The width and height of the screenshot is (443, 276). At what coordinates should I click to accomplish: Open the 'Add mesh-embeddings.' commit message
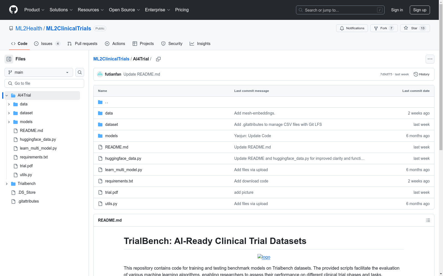255,113
